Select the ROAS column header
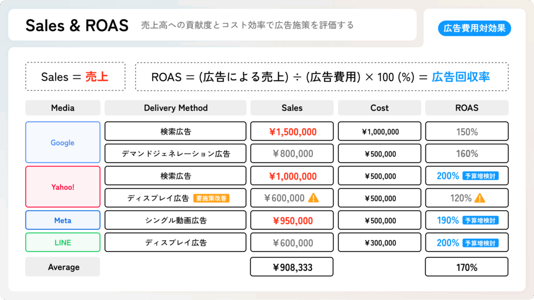 (x=467, y=108)
